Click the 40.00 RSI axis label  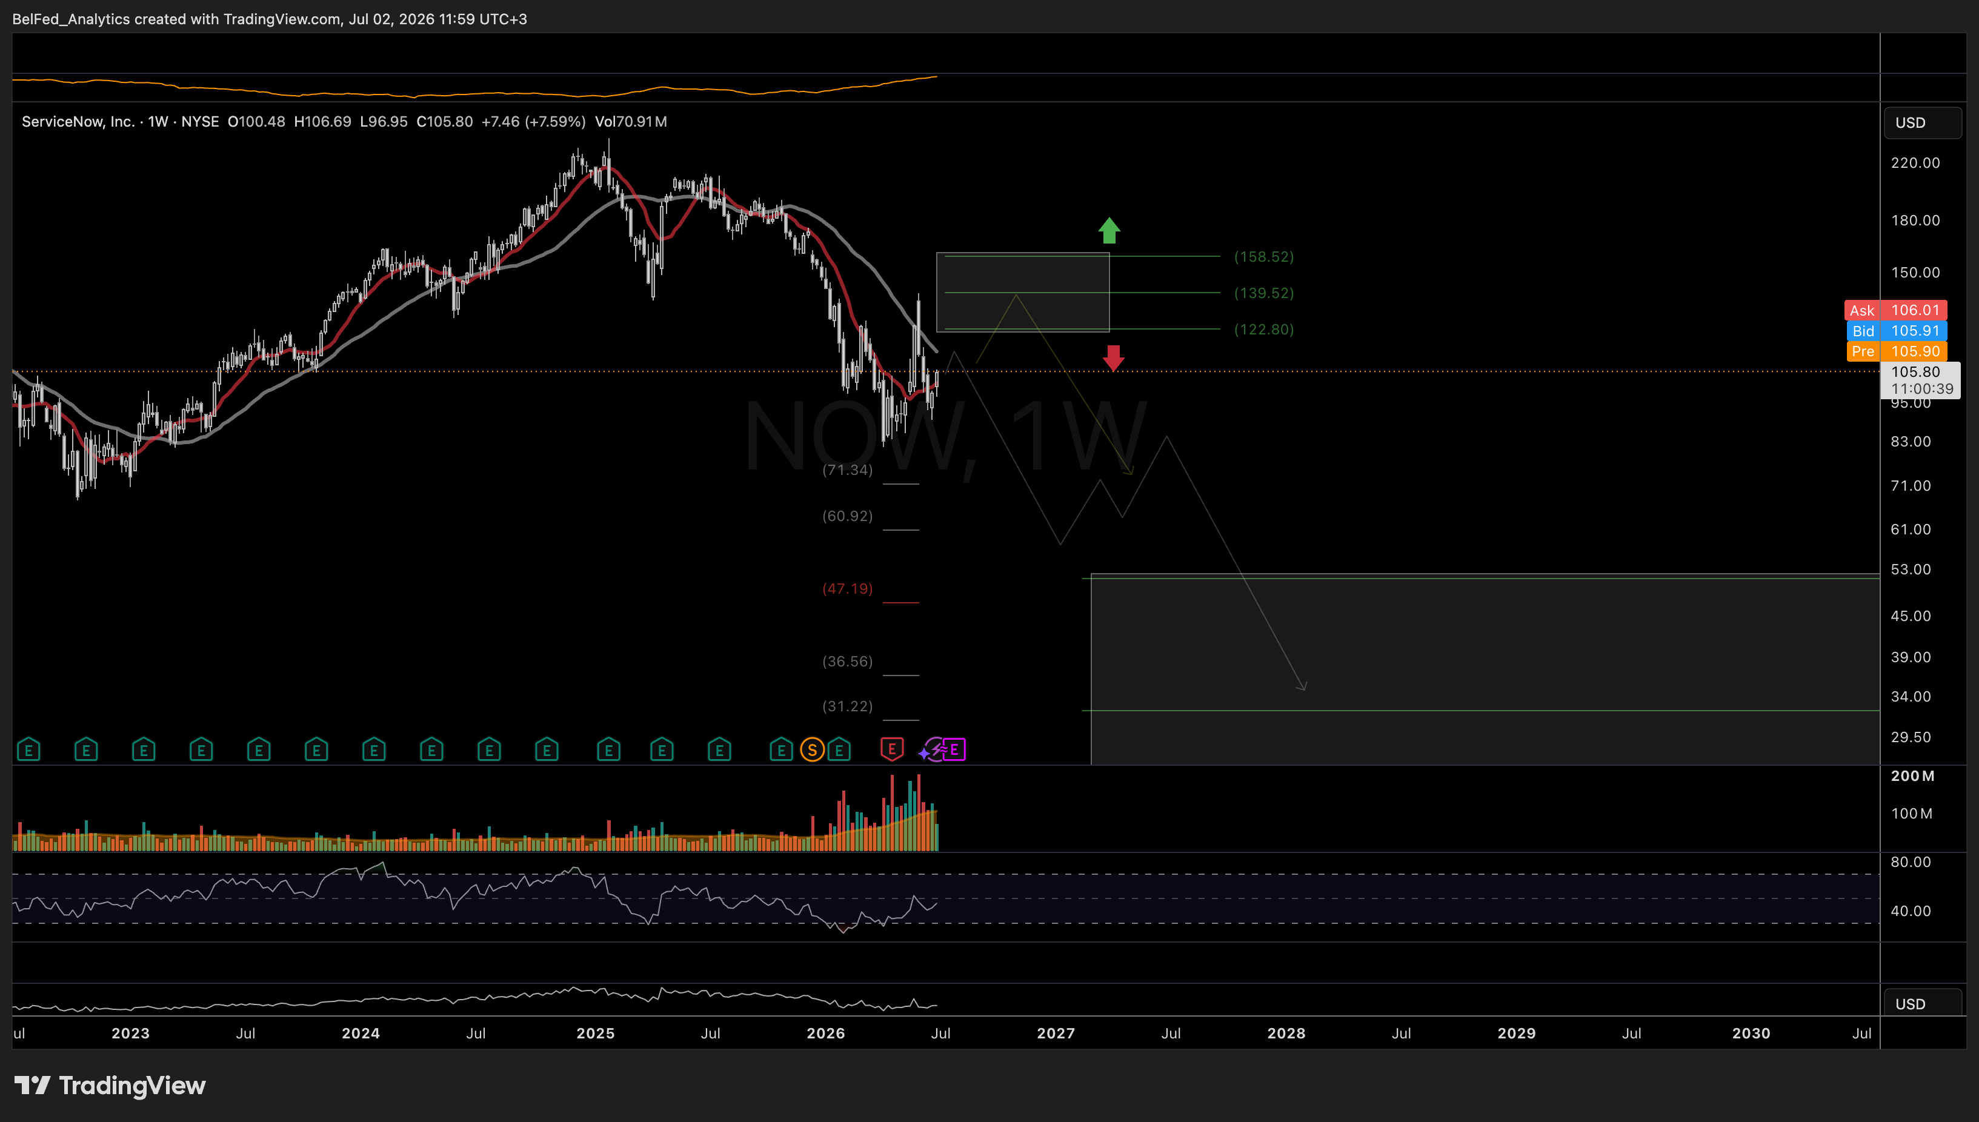point(1911,911)
